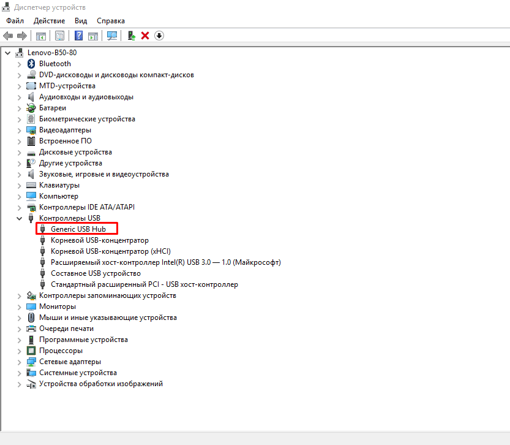Click the Встроенное ПО chip icon
The width and height of the screenshot is (510, 445).
(31, 141)
